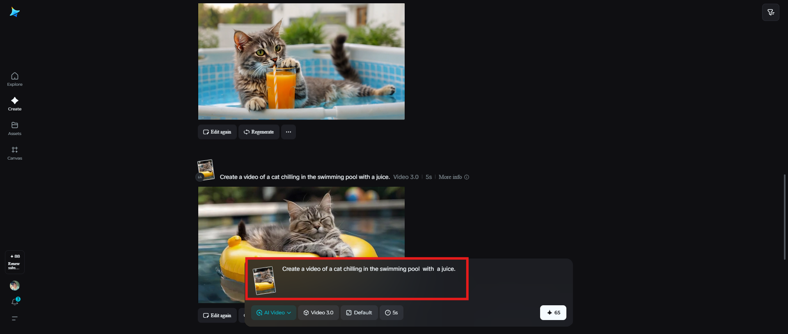Open the three-dot more options menu
788x334 pixels.
point(289,132)
